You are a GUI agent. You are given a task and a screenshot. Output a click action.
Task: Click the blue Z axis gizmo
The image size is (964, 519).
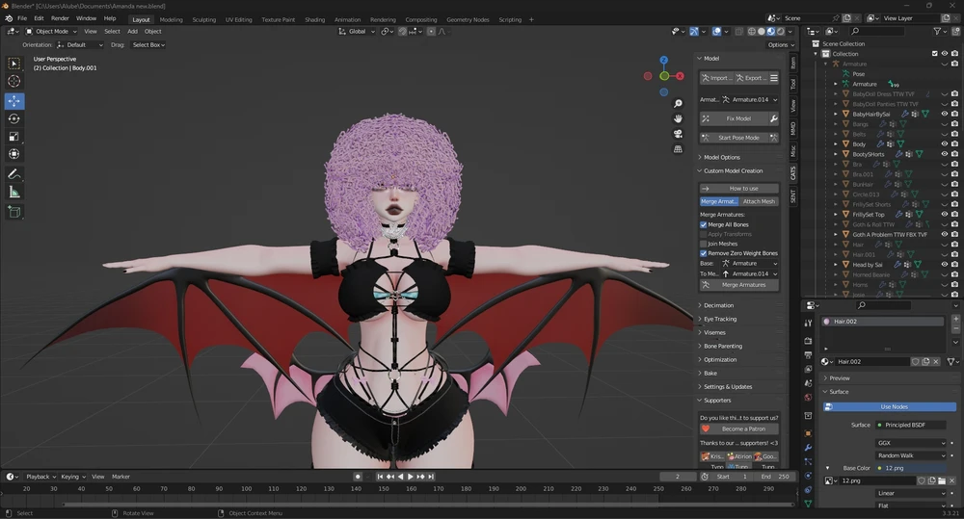[x=664, y=61]
